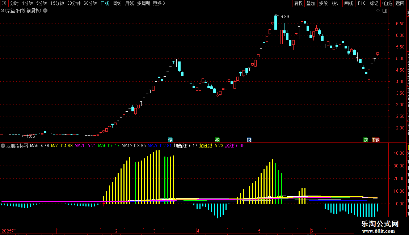
Task: Toggle the sidebar panel icon at top-left
Action: (4, 3)
